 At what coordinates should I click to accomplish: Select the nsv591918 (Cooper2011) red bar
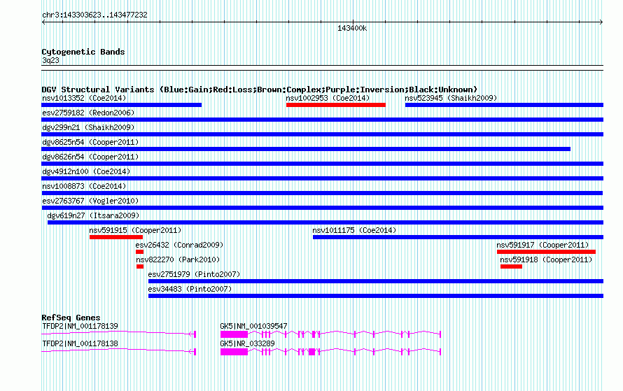click(512, 266)
